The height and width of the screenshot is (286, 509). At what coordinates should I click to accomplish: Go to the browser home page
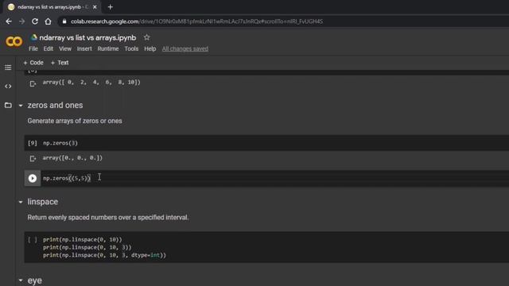click(48, 21)
